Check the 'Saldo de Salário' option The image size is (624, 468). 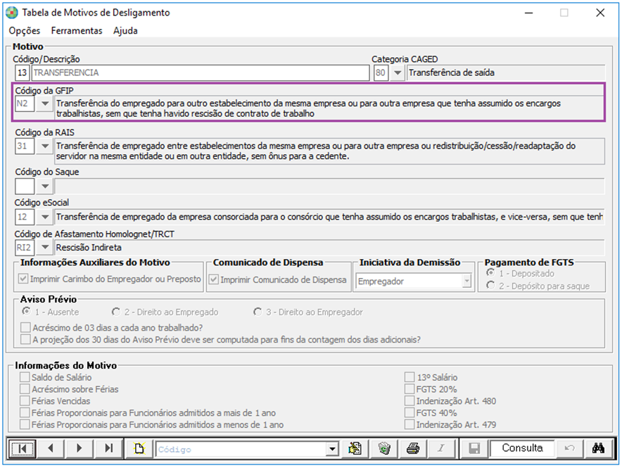click(25, 378)
